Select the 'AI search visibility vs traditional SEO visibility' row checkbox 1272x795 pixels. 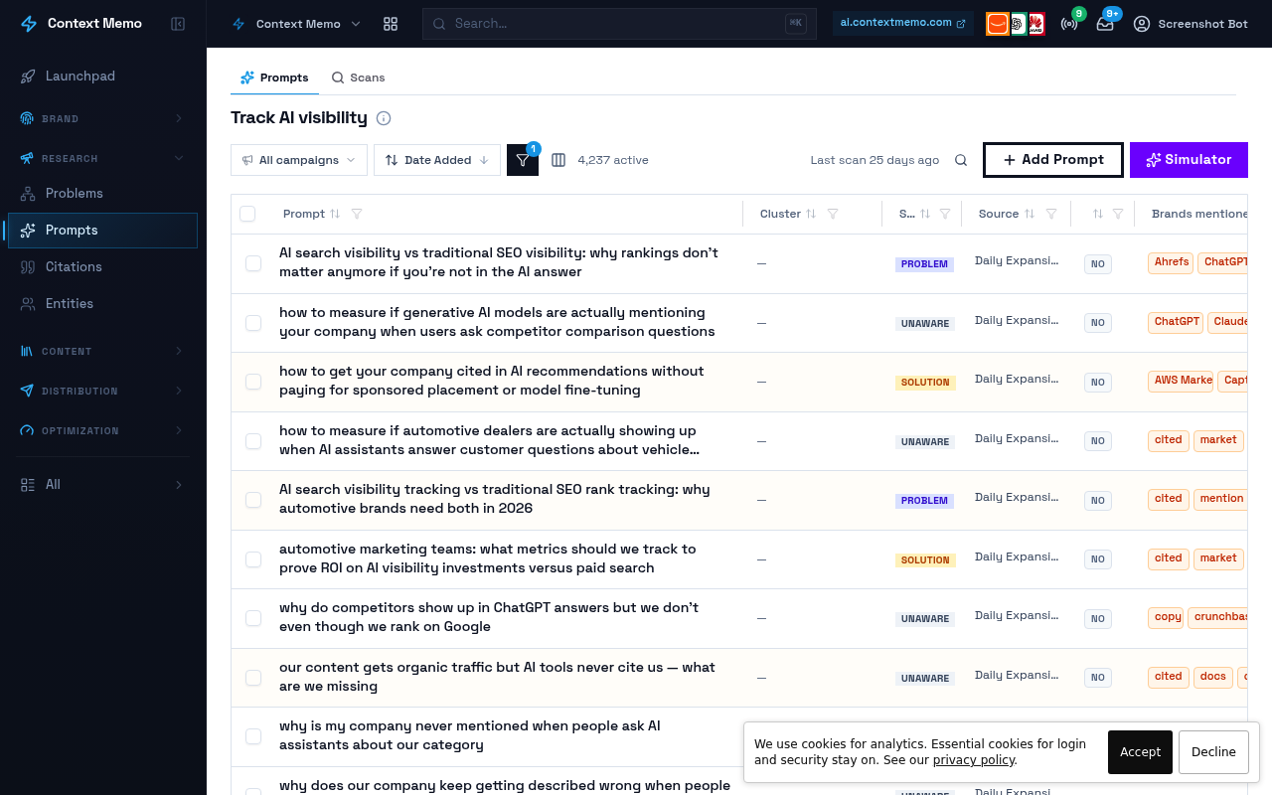click(253, 263)
